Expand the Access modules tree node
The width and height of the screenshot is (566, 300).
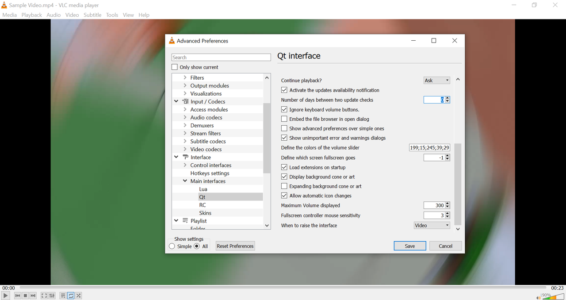(185, 109)
